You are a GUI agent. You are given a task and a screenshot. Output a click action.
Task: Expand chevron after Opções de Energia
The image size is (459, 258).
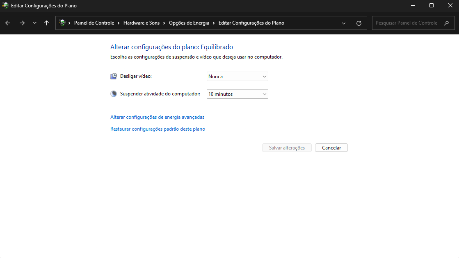coord(214,23)
